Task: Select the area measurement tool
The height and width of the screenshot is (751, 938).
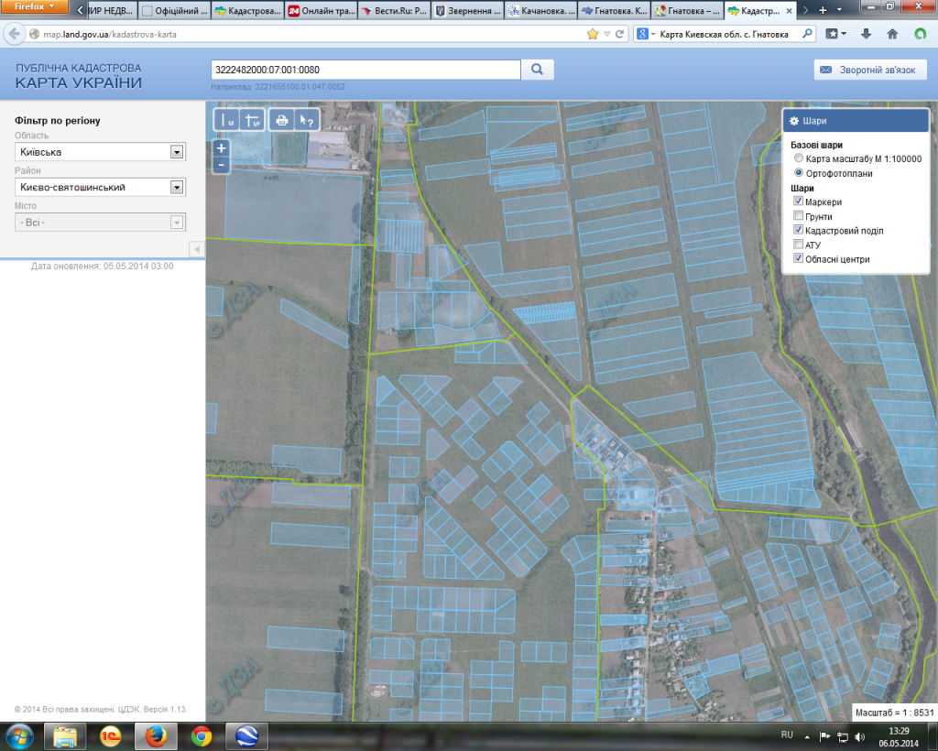Action: click(x=252, y=120)
